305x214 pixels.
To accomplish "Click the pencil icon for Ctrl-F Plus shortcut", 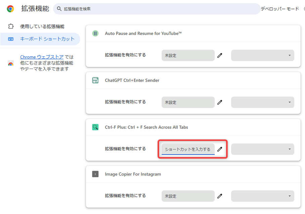I will tap(220, 149).
